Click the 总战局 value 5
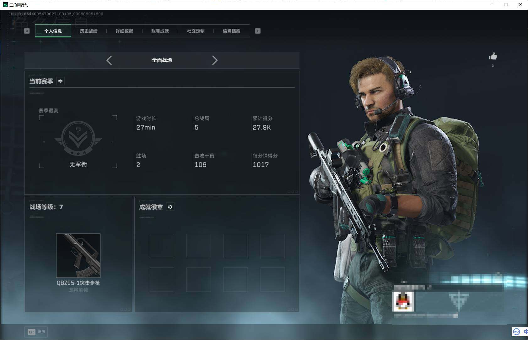The width and height of the screenshot is (528, 340). [x=197, y=127]
